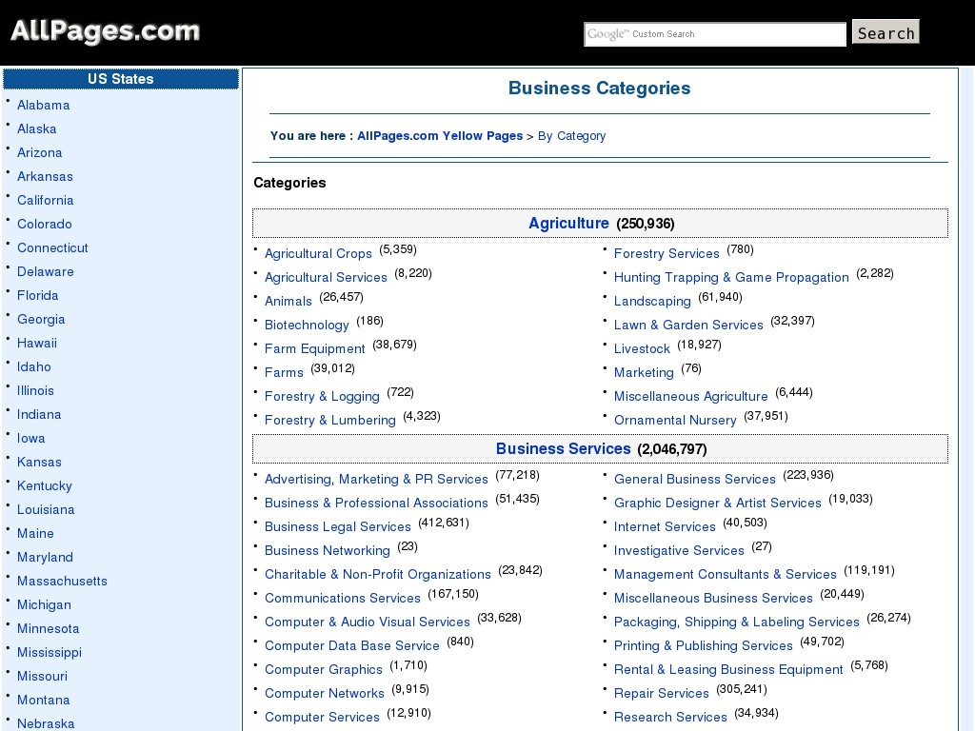Open Forestry & Logging category
This screenshot has width=975, height=731.
(x=322, y=397)
